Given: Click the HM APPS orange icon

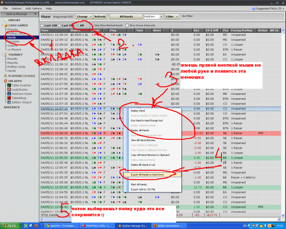Looking at the screenshot, I should (x=5, y=81).
